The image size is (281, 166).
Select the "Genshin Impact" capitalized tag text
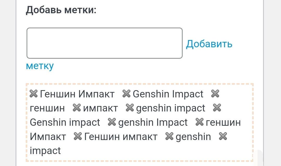pos(168,94)
